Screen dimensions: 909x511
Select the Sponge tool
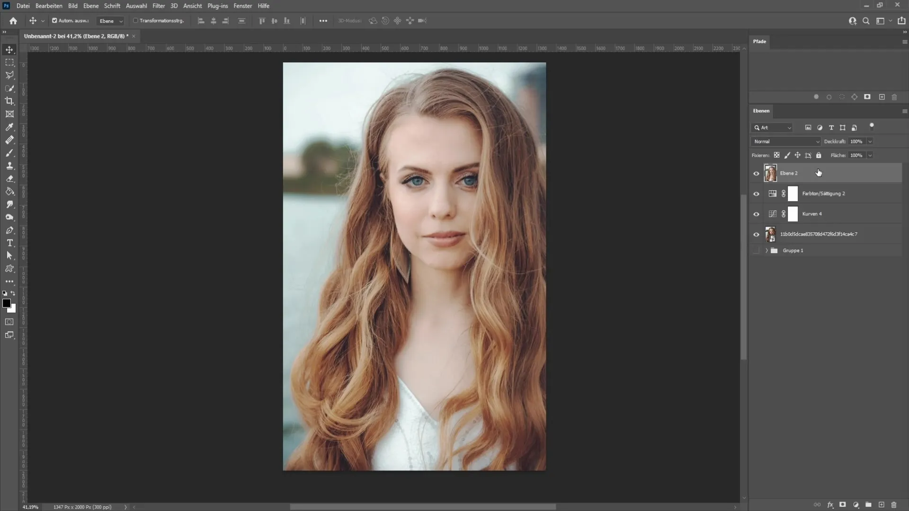pyautogui.click(x=9, y=217)
